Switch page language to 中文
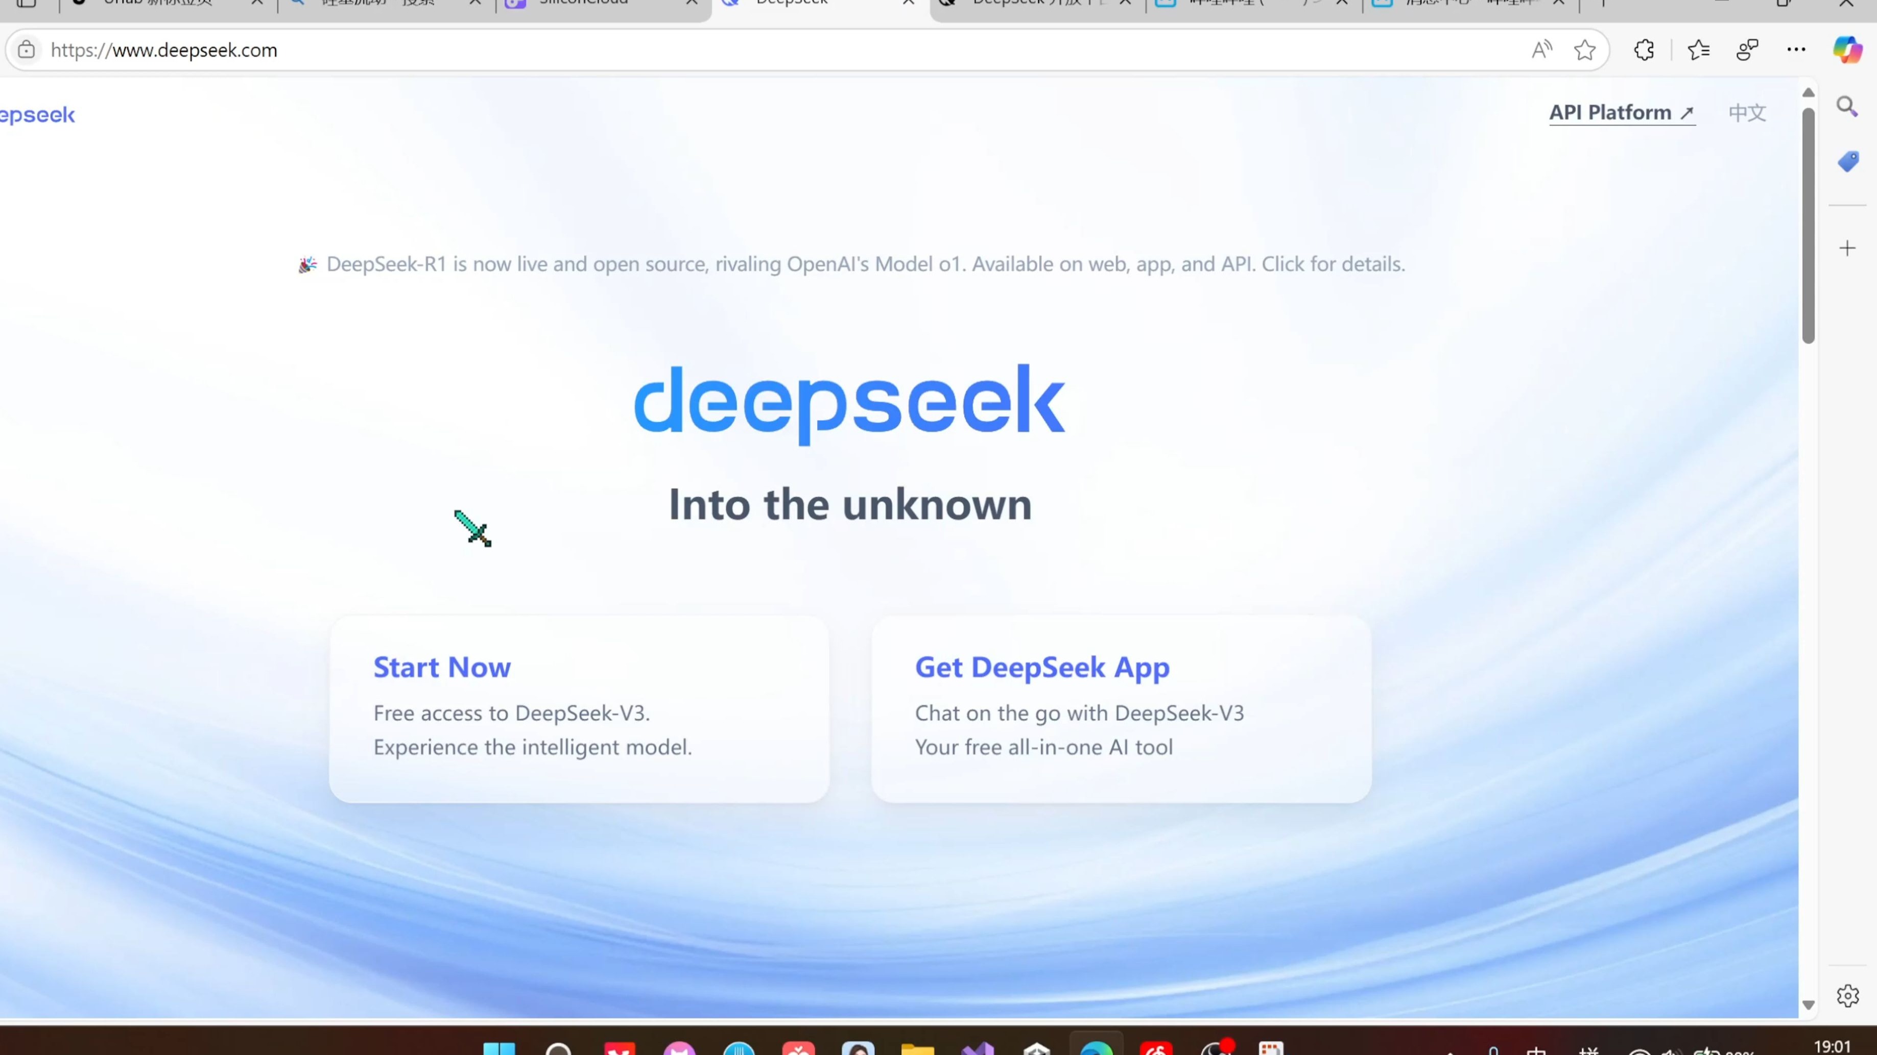 click(1747, 113)
